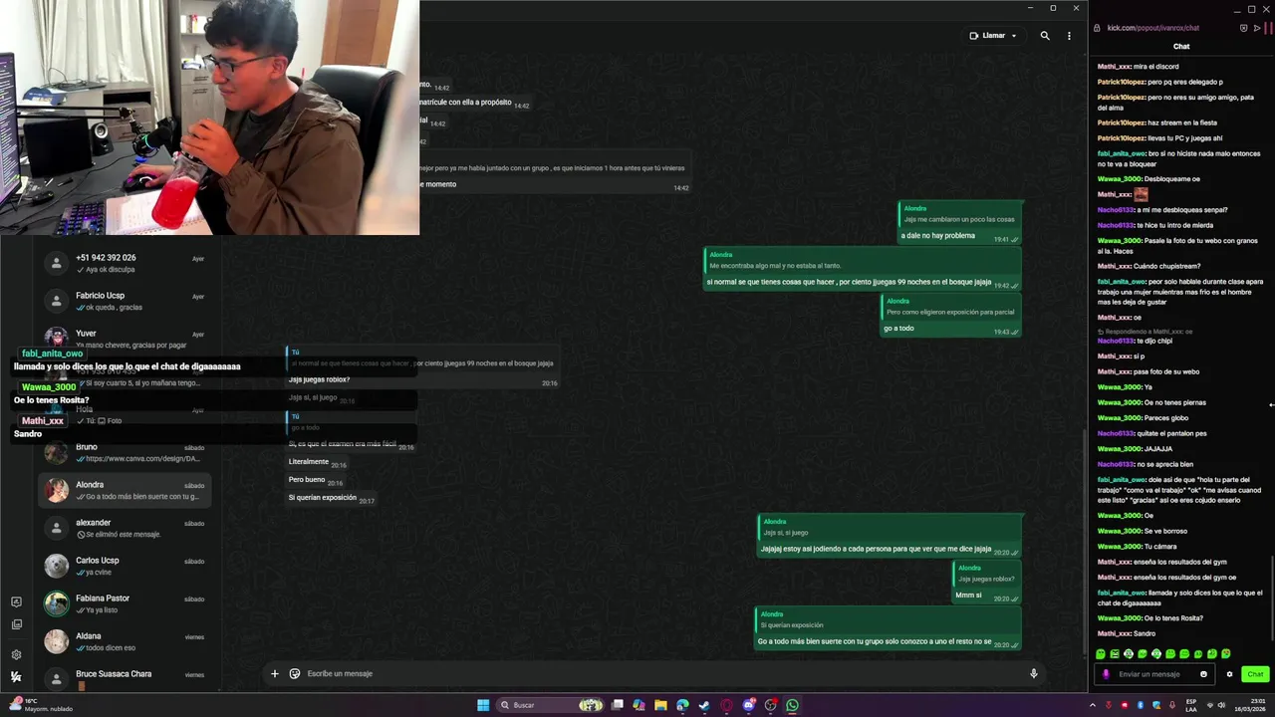Expand hidden system tray icons chevron
Screen dimensions: 1275x717
[1093, 705]
